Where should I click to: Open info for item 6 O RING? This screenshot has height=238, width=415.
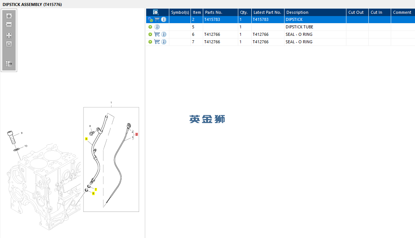coord(164,34)
